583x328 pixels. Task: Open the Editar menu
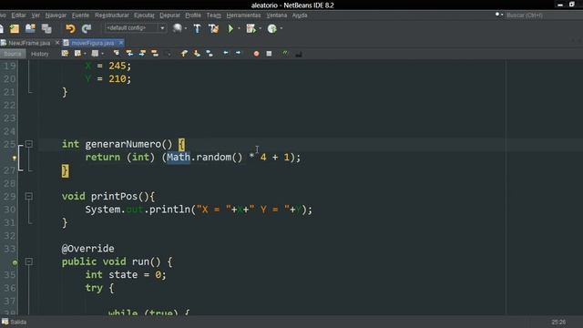(18, 15)
